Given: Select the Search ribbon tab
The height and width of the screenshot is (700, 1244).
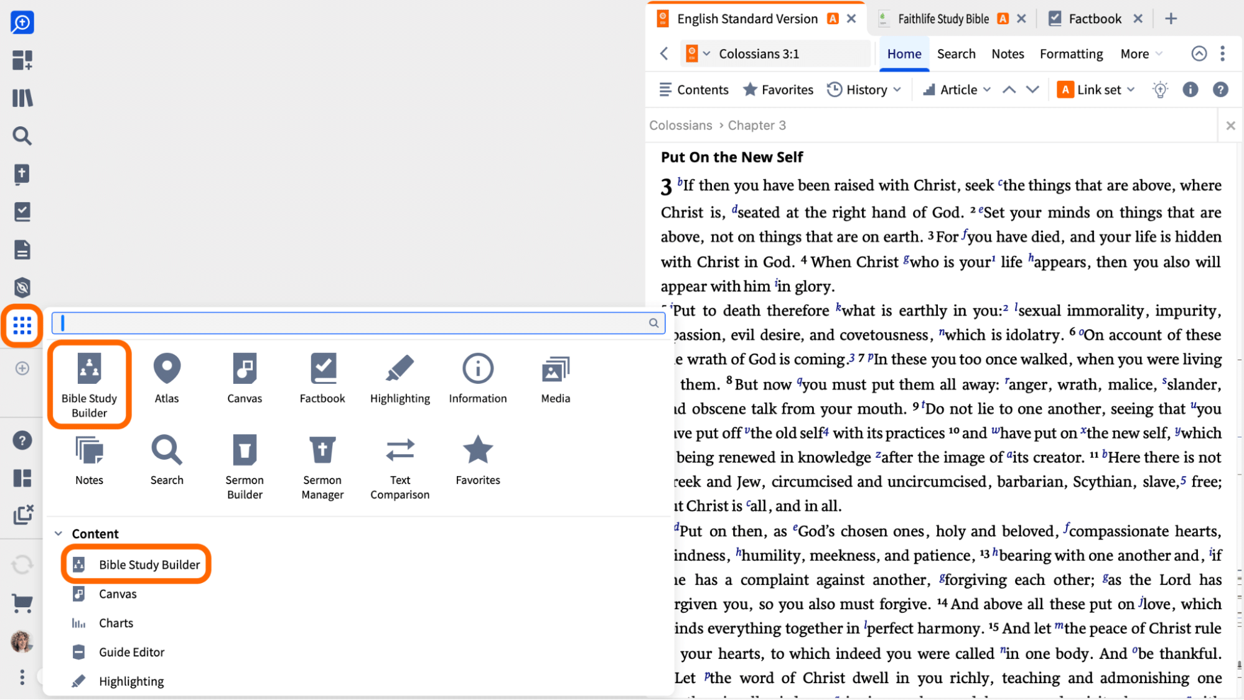Looking at the screenshot, I should 956,54.
